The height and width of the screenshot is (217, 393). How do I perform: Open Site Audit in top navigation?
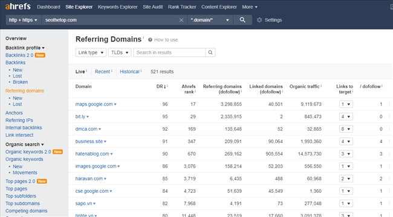152,7
